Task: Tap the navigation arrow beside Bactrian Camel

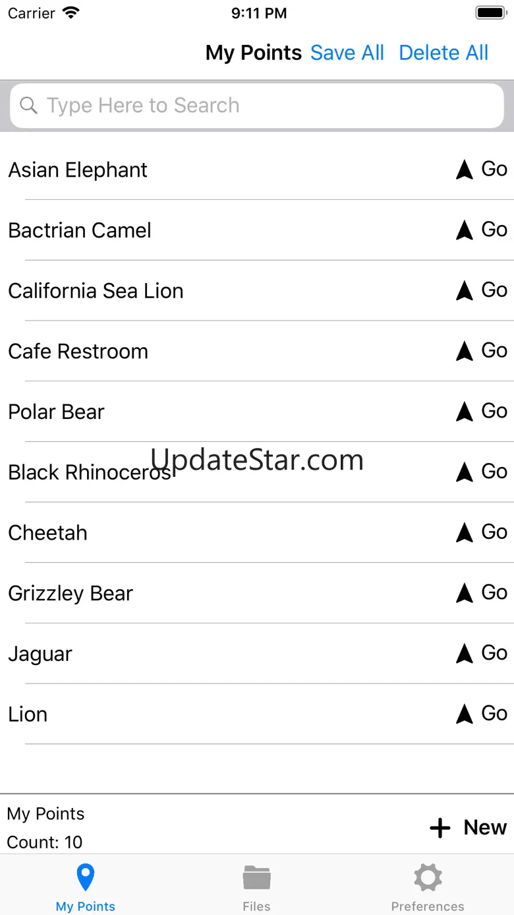Action: tap(465, 230)
